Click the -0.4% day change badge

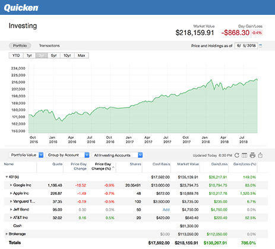(x=257, y=33)
